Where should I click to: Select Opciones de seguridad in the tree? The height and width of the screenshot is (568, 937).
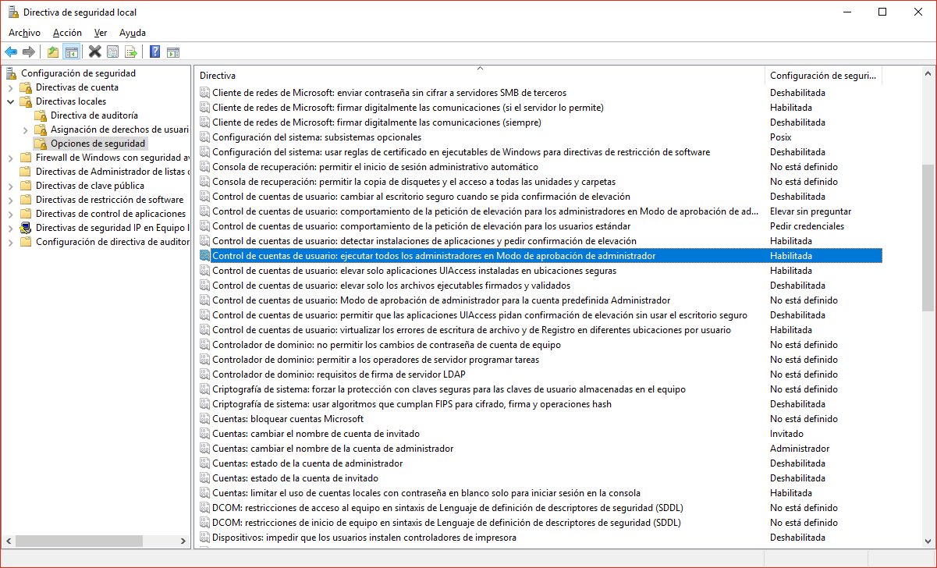98,144
